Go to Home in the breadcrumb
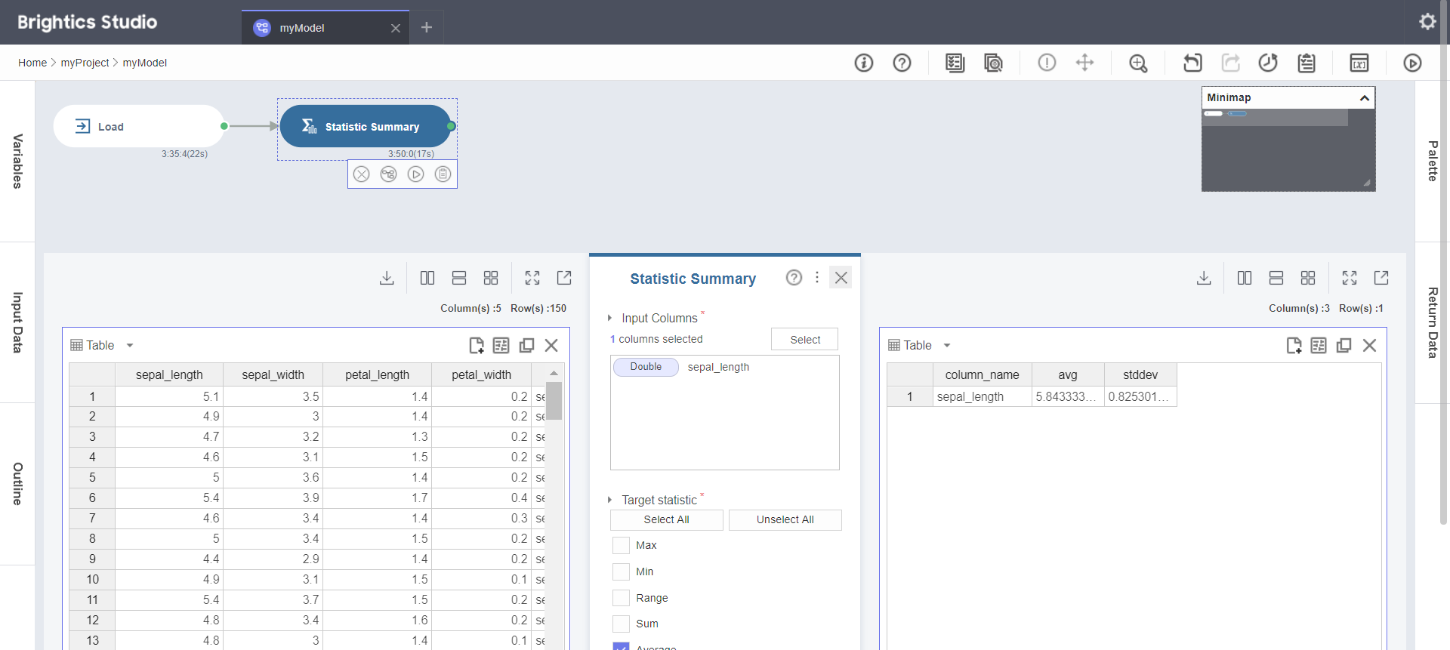1450x650 pixels. [x=32, y=63]
